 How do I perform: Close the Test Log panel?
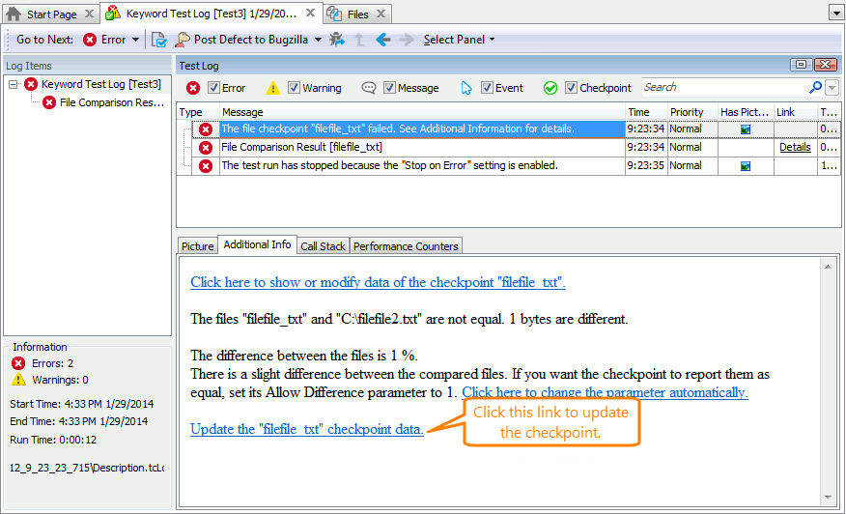826,65
